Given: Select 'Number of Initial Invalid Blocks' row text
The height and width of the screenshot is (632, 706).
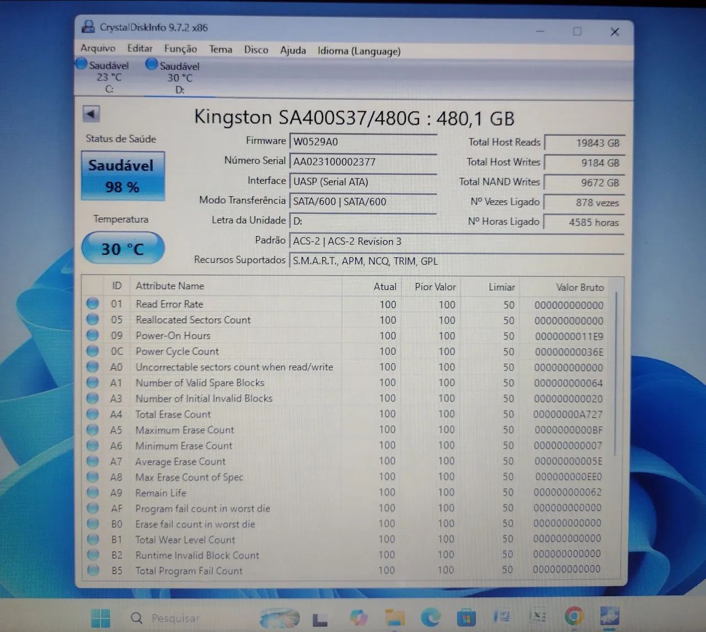Looking at the screenshot, I should [204, 398].
